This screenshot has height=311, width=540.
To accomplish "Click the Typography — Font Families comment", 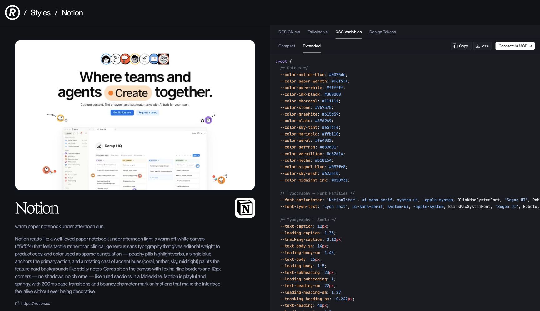I will [317, 193].
